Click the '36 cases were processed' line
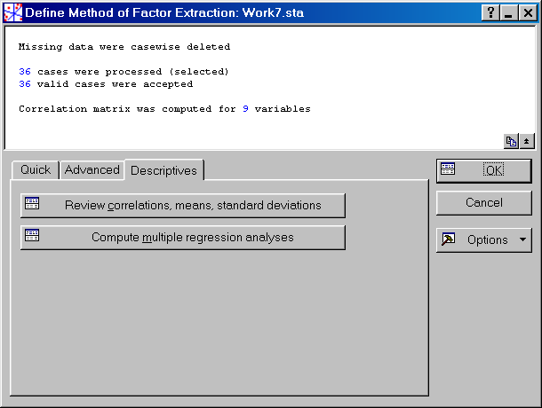This screenshot has width=542, height=408. click(x=124, y=72)
